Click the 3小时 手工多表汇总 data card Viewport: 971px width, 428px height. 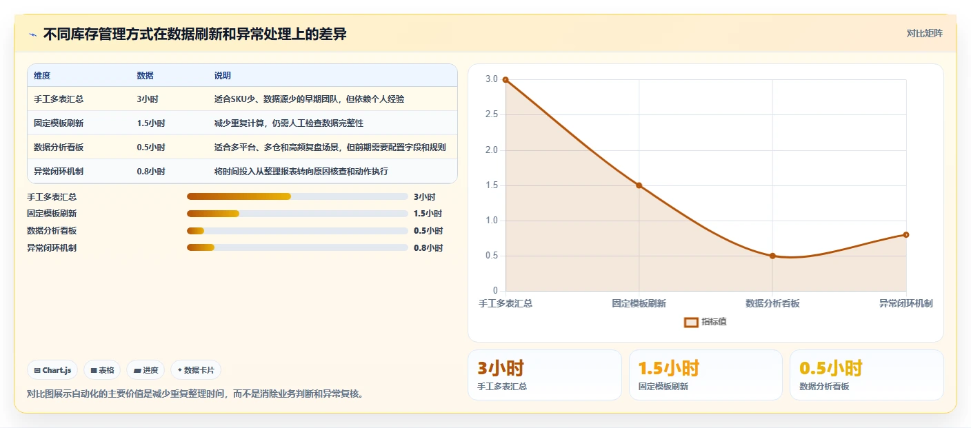545,375
